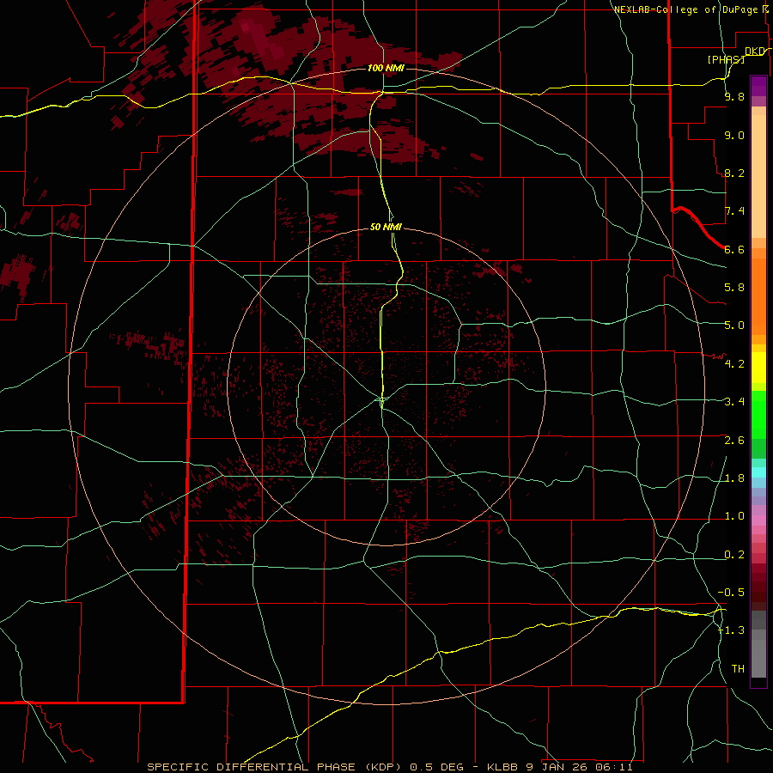This screenshot has width=773, height=773.
Task: Click the pink segment of the color bar
Action: click(758, 520)
